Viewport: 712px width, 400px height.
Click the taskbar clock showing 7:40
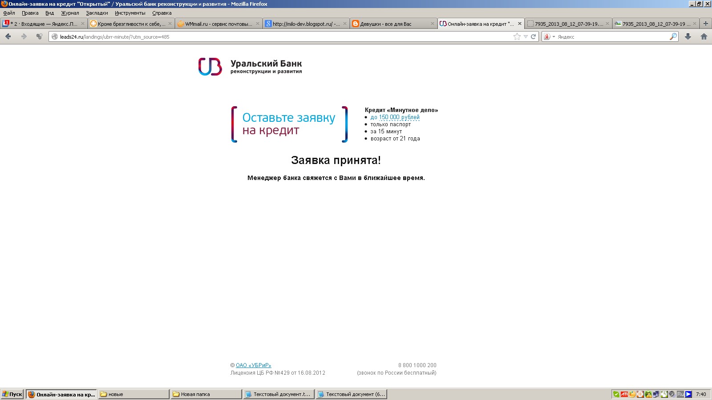tap(701, 394)
